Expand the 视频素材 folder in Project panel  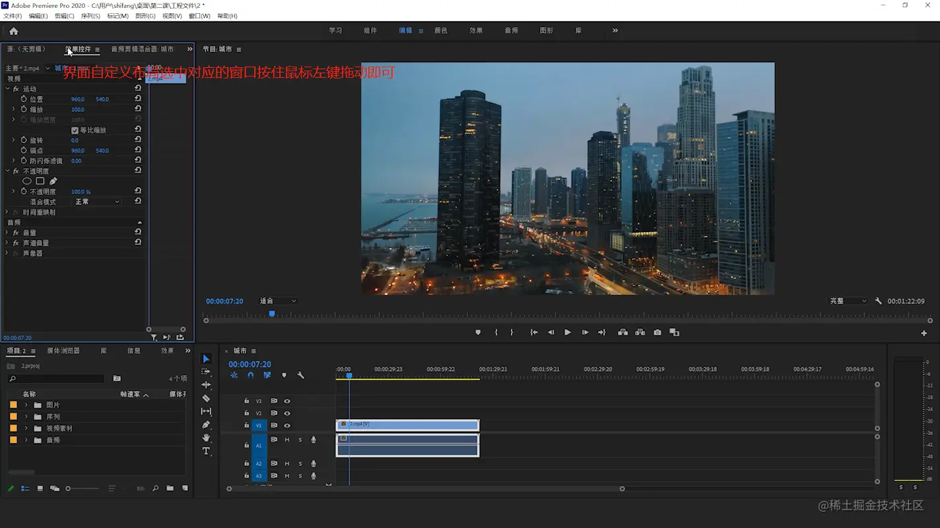[x=26, y=428]
